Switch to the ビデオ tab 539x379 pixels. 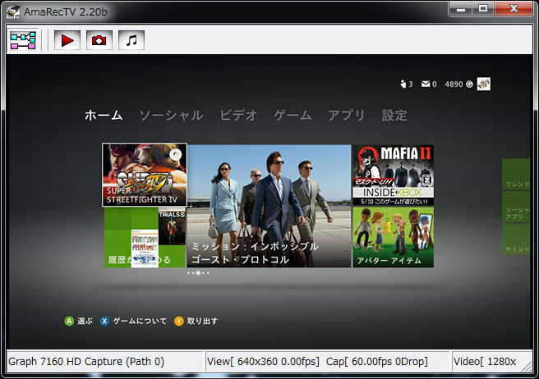(x=238, y=115)
